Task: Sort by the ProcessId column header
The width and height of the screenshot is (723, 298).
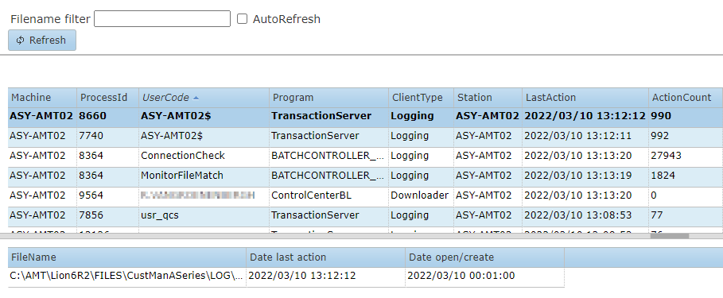Action: 108,98
